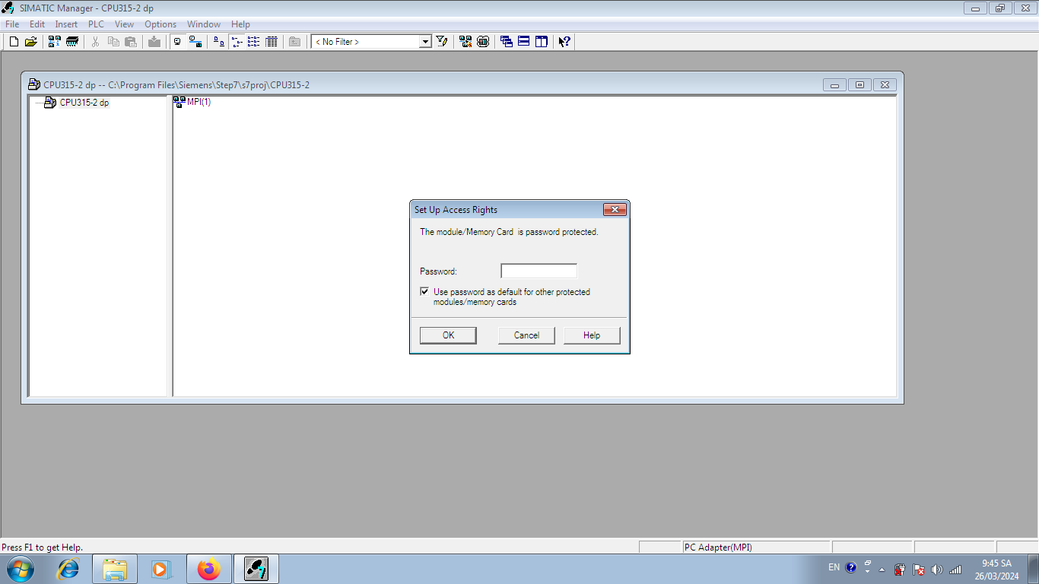Create a new project with the New icon

click(x=14, y=42)
